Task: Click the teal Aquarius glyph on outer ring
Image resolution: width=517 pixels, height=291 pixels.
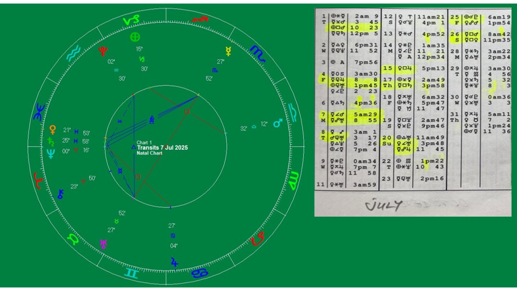Action: tap(73, 54)
